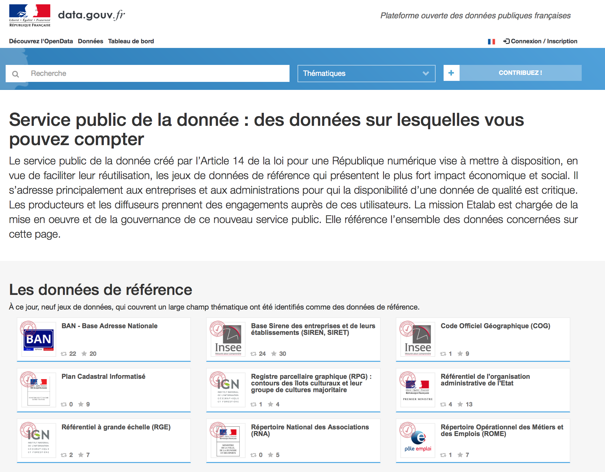Click tagline Plateforme ouverte des données publiques

point(476,16)
